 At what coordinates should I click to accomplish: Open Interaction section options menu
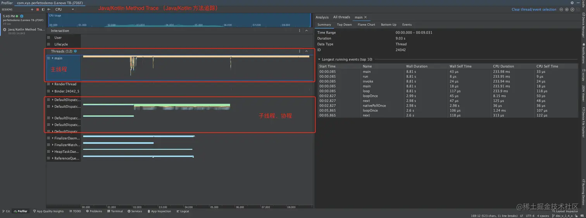coord(300,31)
